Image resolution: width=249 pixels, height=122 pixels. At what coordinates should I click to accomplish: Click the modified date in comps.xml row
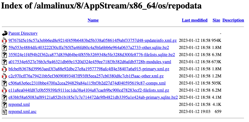click(194, 83)
